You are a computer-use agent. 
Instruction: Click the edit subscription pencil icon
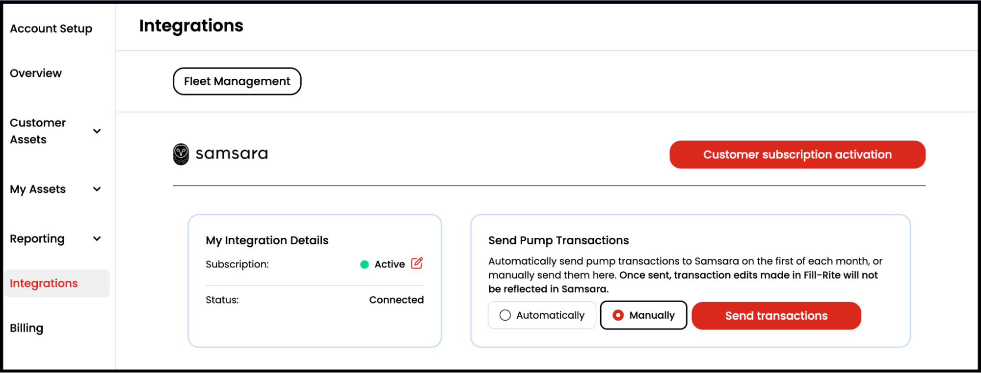tap(417, 263)
